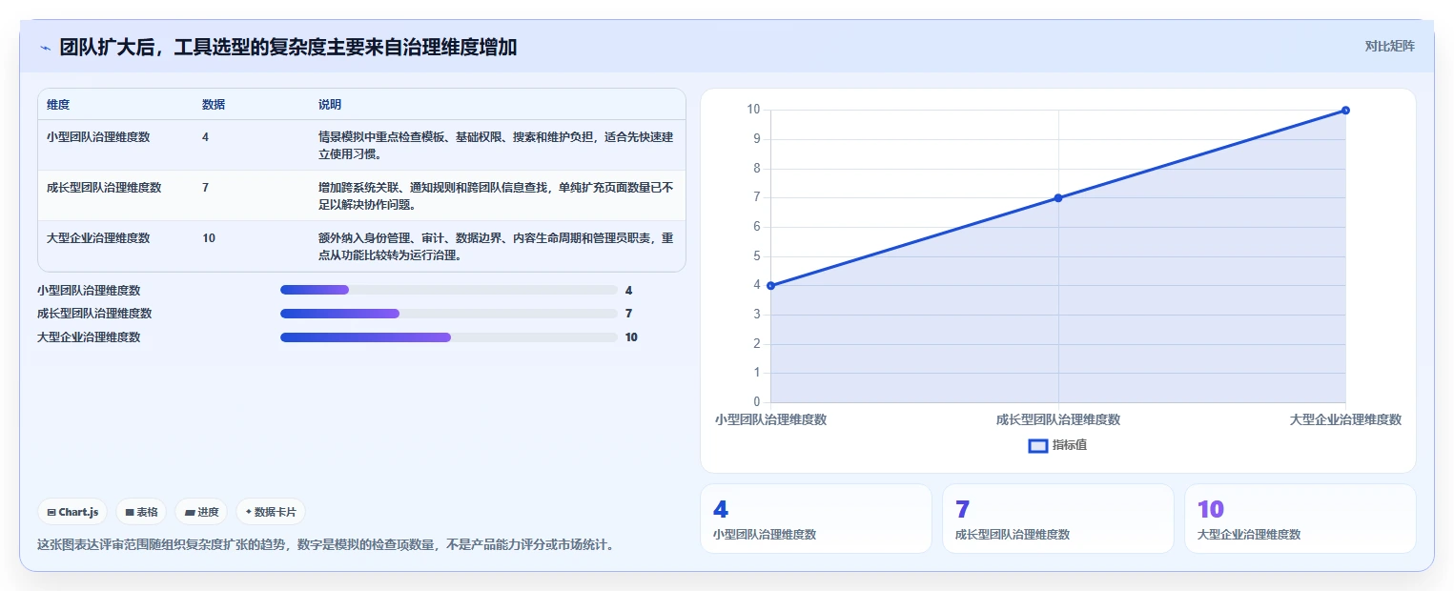Screen dimensions: 1454x591
Task: Click the 成长型团队治理维度数 x-axis label under the chart
Action: tap(1058, 419)
